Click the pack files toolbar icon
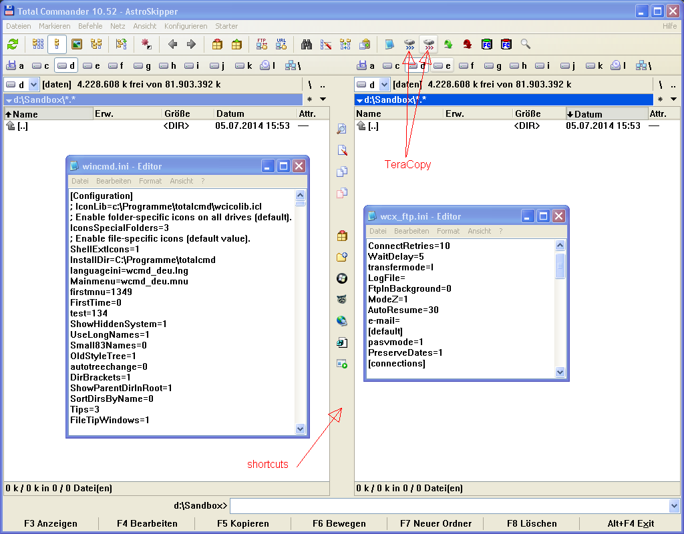684x534 pixels. click(217, 44)
